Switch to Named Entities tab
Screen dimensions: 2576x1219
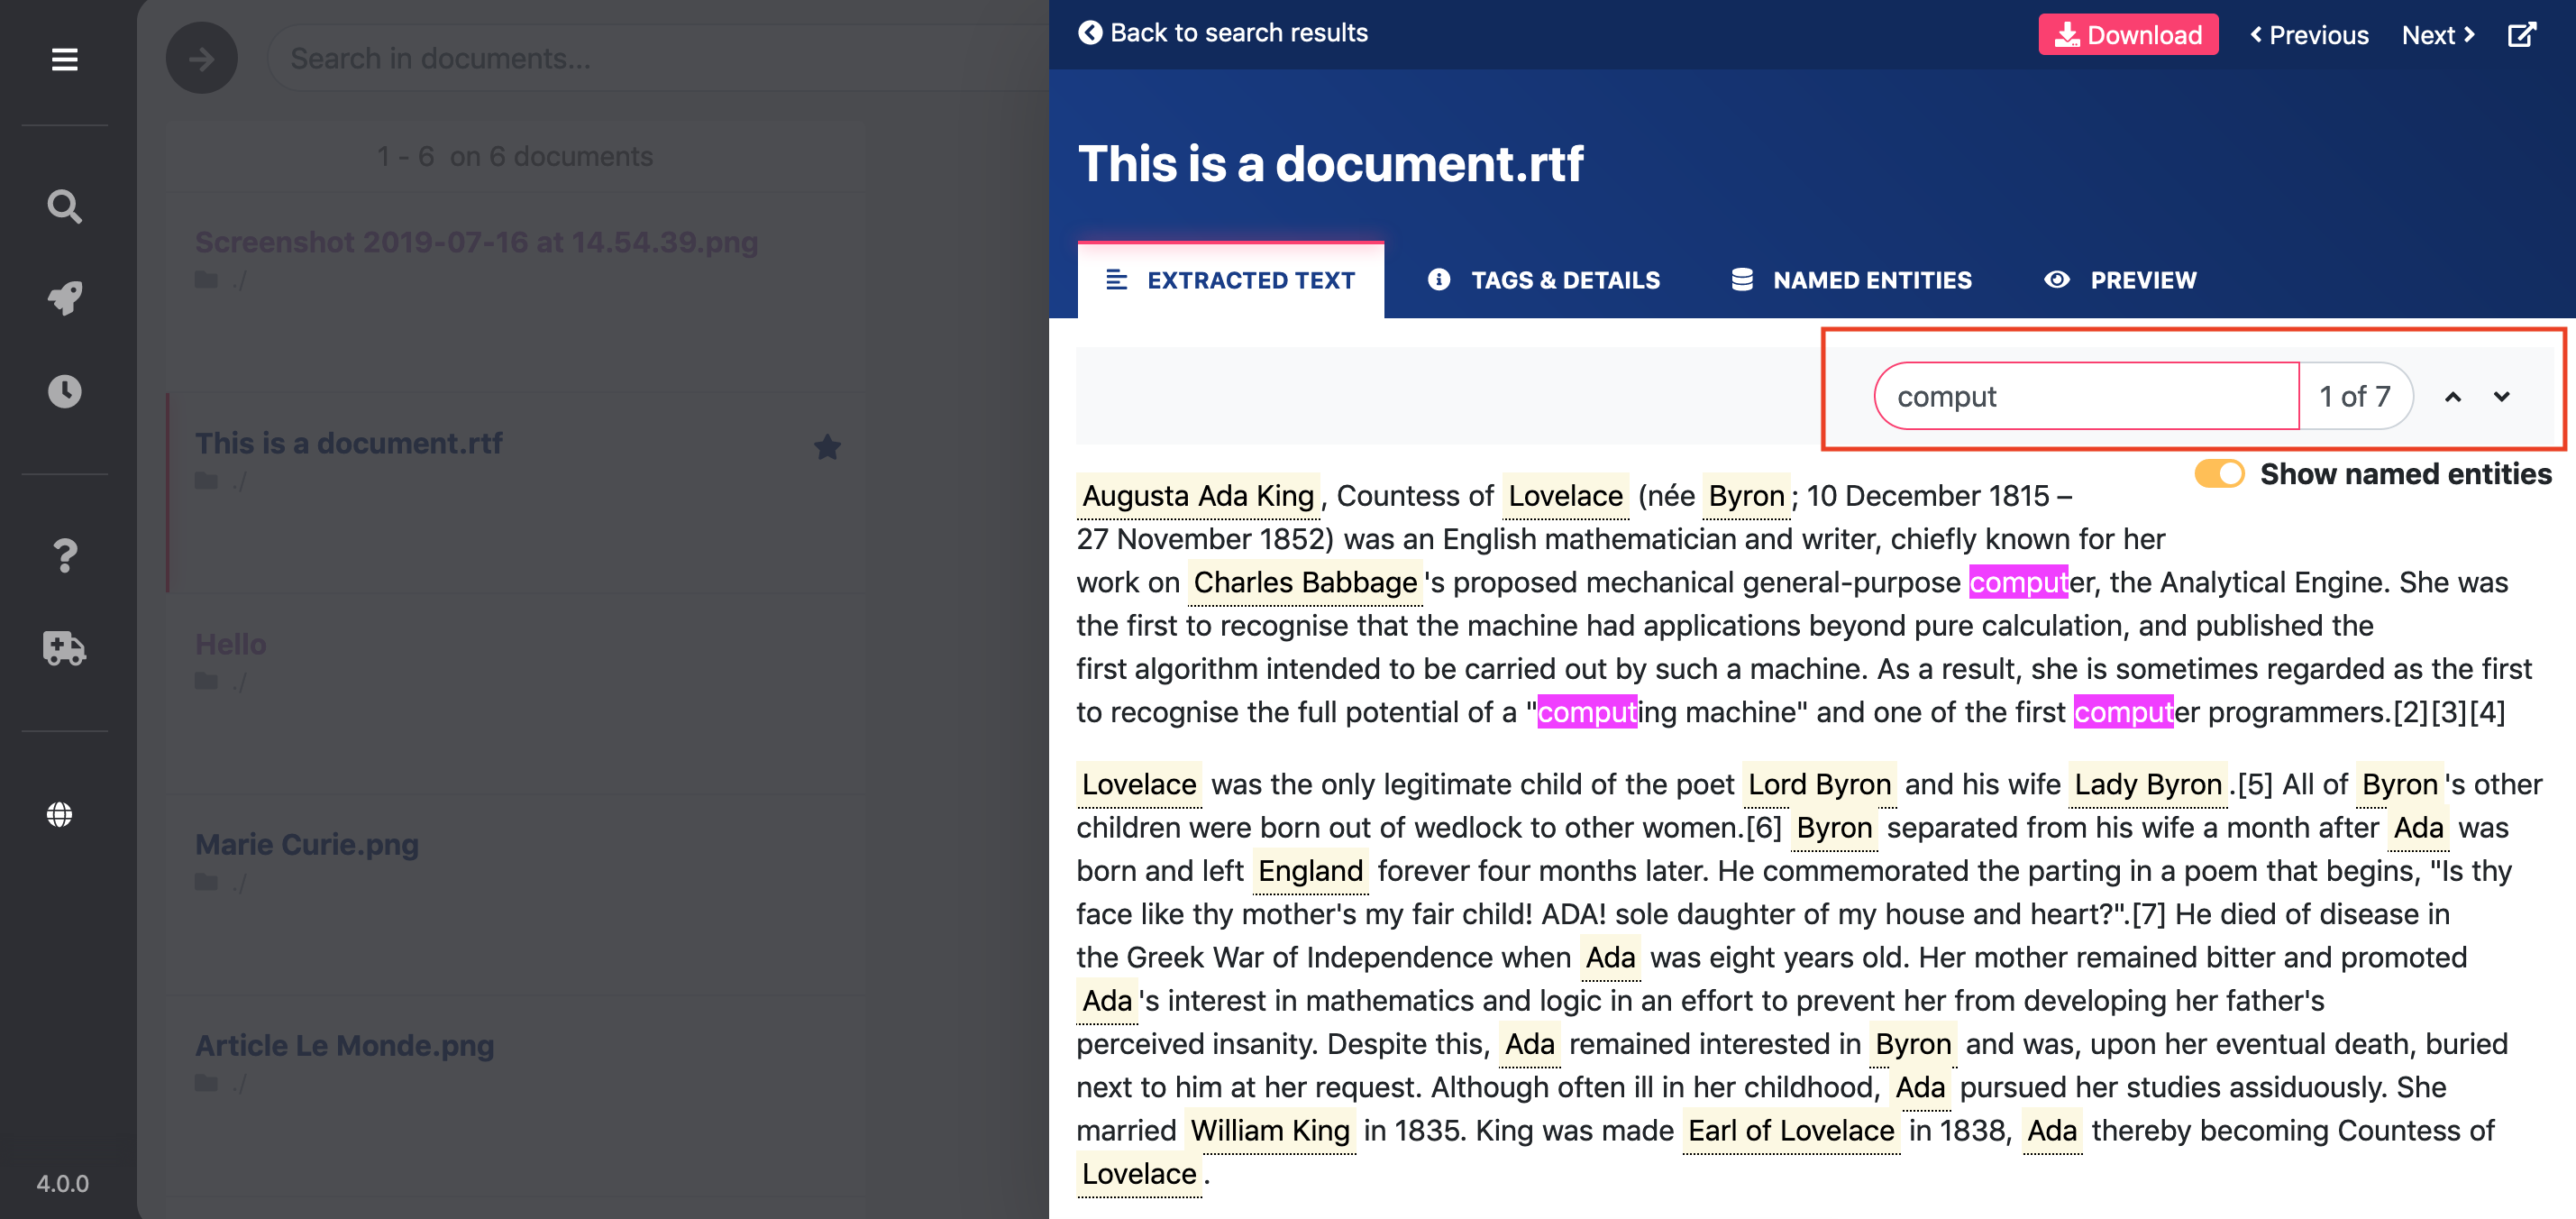1851,280
